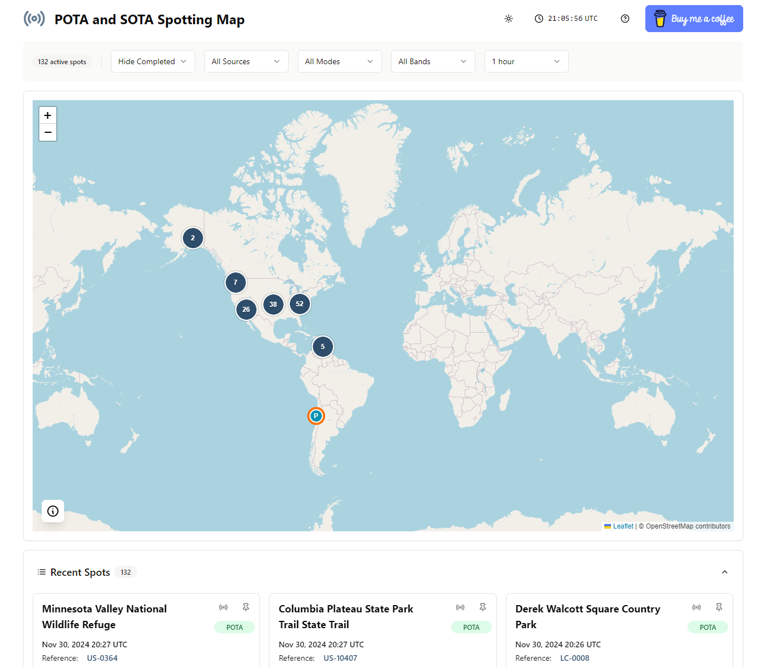Open the All Sources filter dropdown
The width and height of the screenshot is (759, 667).
(246, 61)
